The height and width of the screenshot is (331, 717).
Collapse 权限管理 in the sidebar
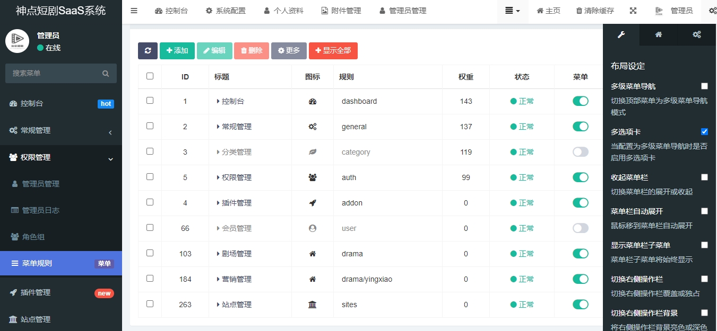pyautogui.click(x=61, y=157)
